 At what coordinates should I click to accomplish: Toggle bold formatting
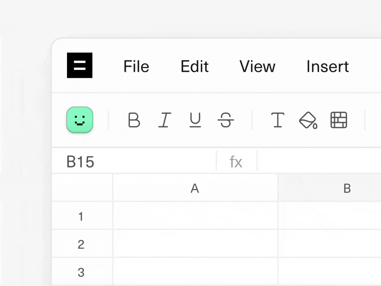click(134, 120)
